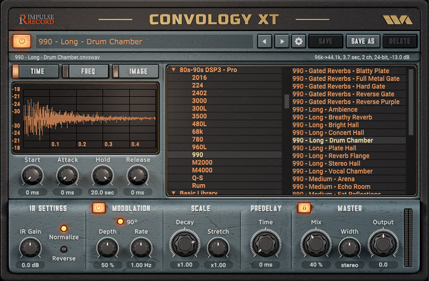Click the Impulse Record logo

[36, 20]
